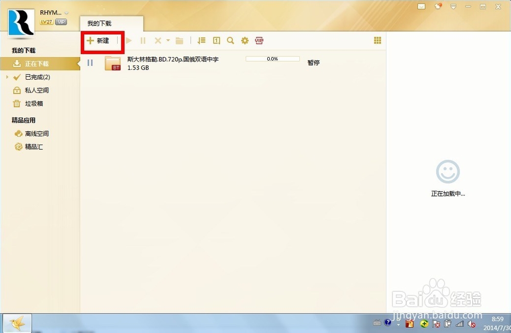The height and width of the screenshot is (333, 511).
Task: Select 垃圾箱 in the sidebar
Action: pos(34,103)
